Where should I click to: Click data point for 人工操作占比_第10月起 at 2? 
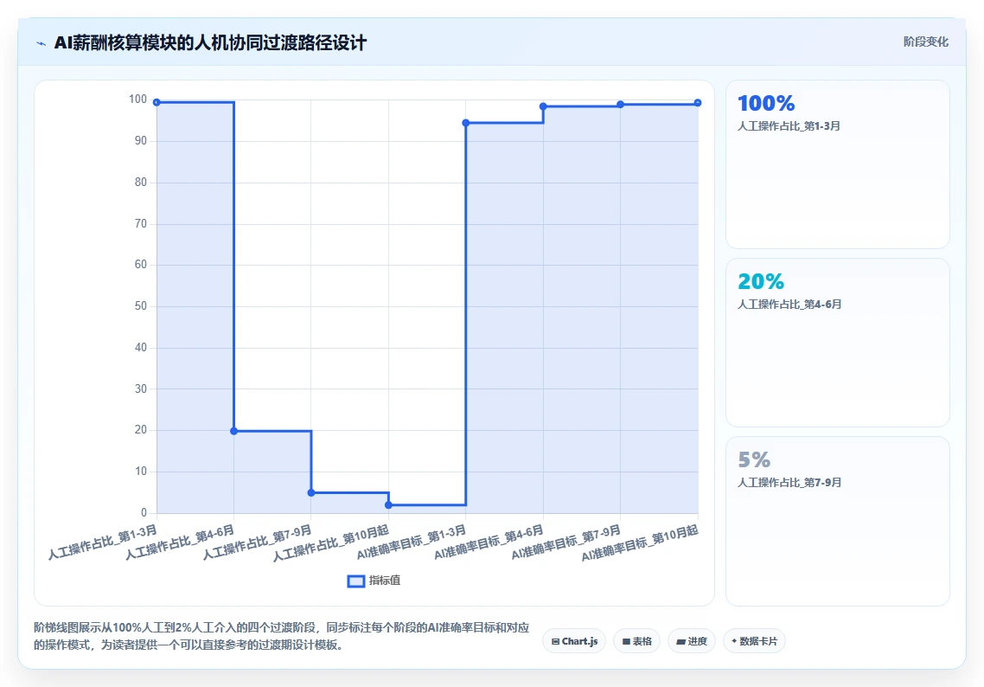[388, 505]
